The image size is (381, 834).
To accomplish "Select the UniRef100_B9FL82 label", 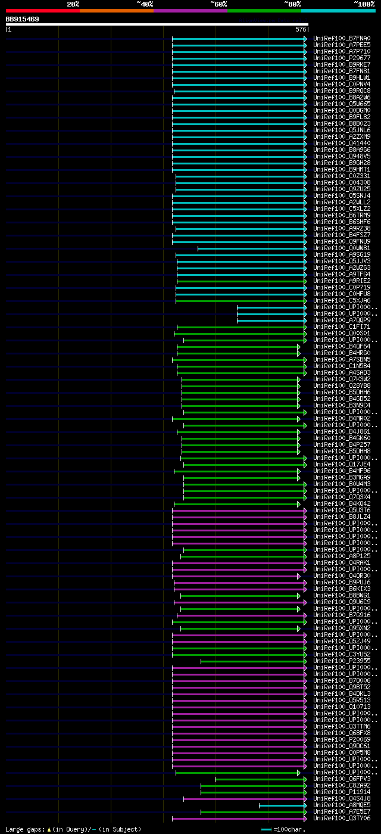I will point(342,117).
